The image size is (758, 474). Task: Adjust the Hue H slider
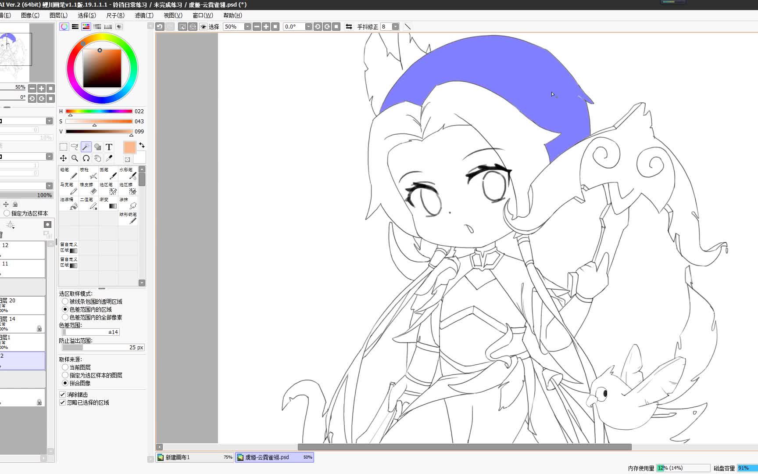click(x=99, y=111)
